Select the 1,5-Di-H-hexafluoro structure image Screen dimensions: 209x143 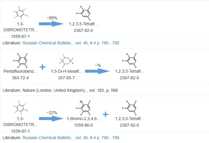(66, 60)
